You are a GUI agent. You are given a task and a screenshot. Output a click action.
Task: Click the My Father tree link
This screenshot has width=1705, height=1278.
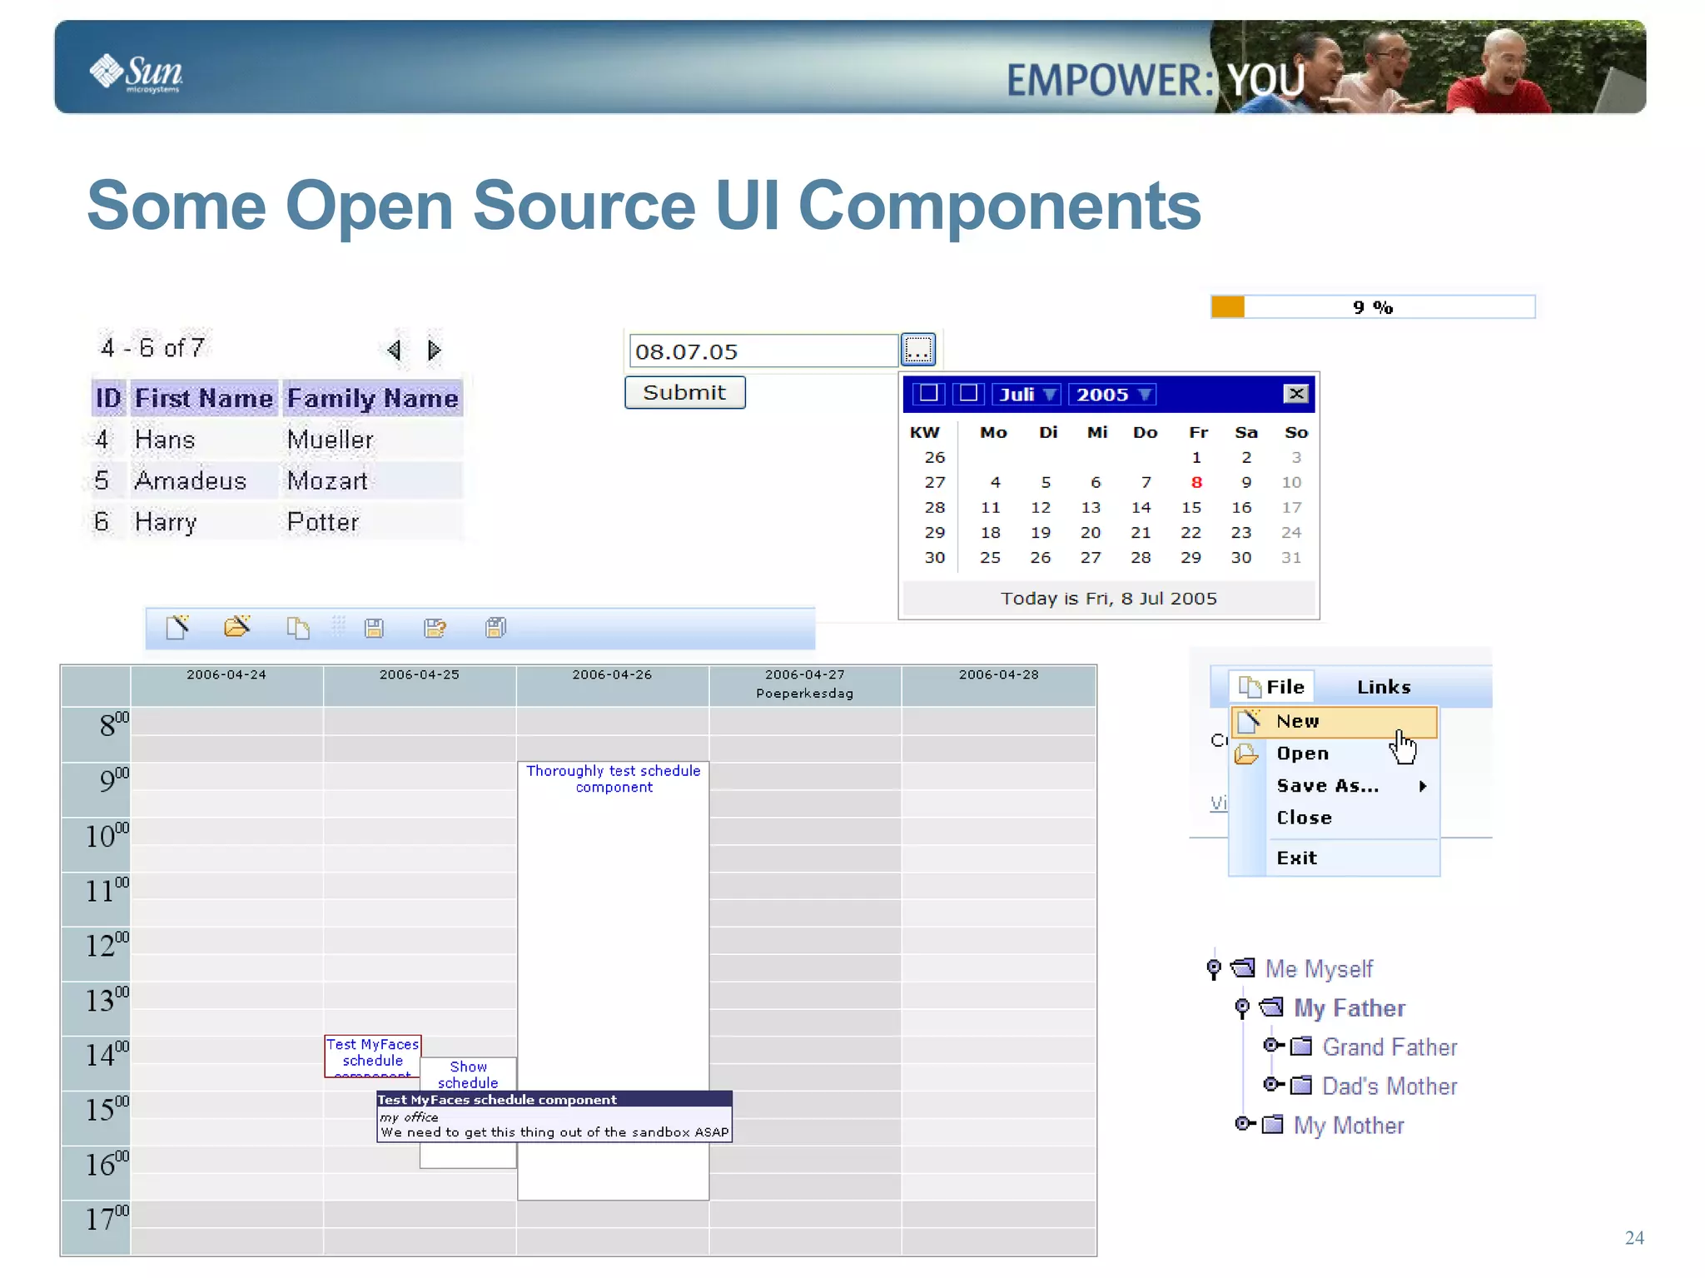[1350, 1008]
